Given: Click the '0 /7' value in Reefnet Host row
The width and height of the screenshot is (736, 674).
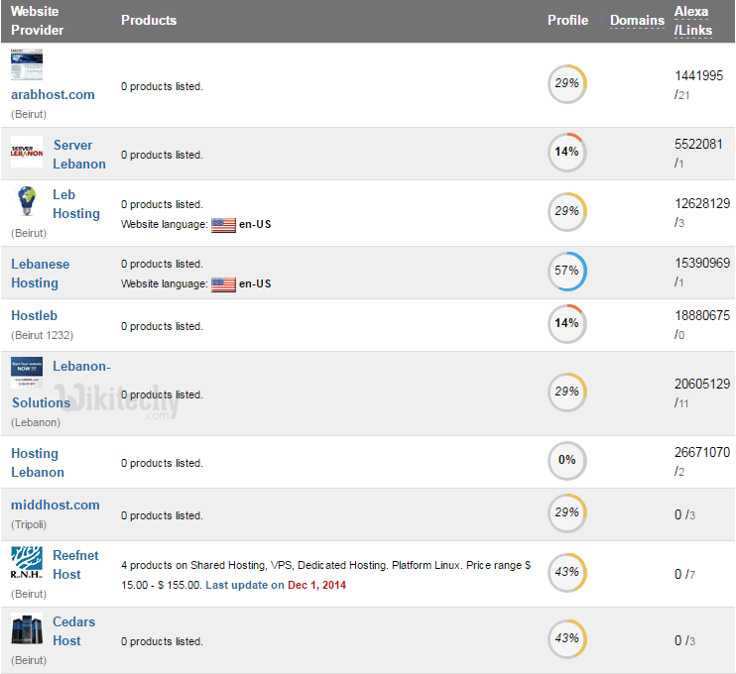Looking at the screenshot, I should (x=684, y=575).
